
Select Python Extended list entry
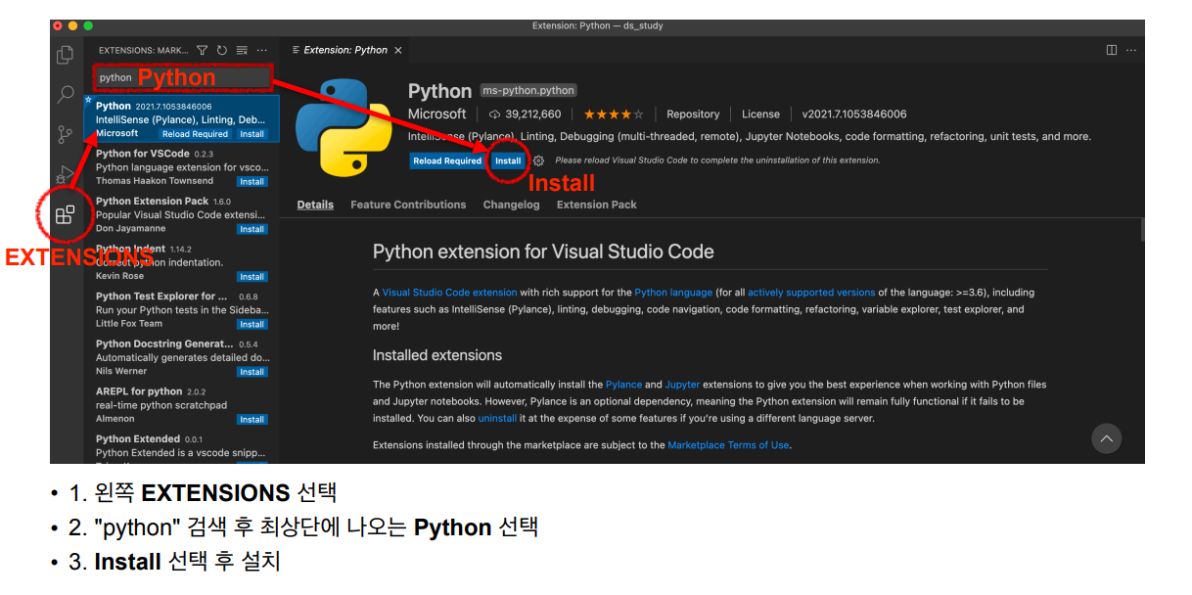pyautogui.click(x=182, y=446)
